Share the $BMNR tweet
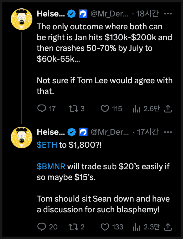183x239 pixels. click(168, 227)
